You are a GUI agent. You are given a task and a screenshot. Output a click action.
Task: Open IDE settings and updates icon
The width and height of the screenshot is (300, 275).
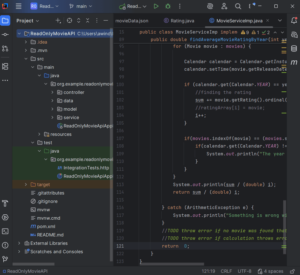[x=252, y=6]
